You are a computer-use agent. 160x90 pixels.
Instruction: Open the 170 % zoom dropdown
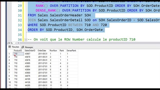tap(16, 43)
